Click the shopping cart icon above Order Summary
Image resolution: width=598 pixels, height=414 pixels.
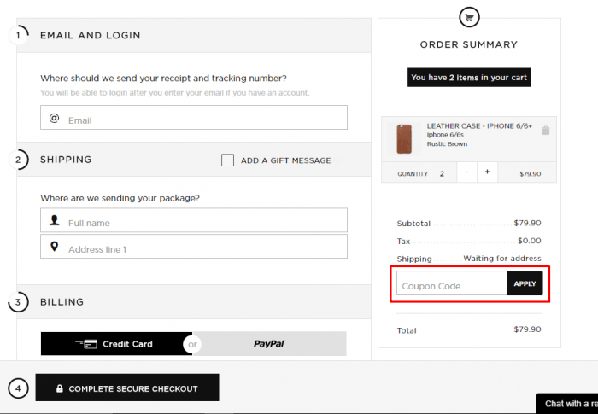click(469, 17)
